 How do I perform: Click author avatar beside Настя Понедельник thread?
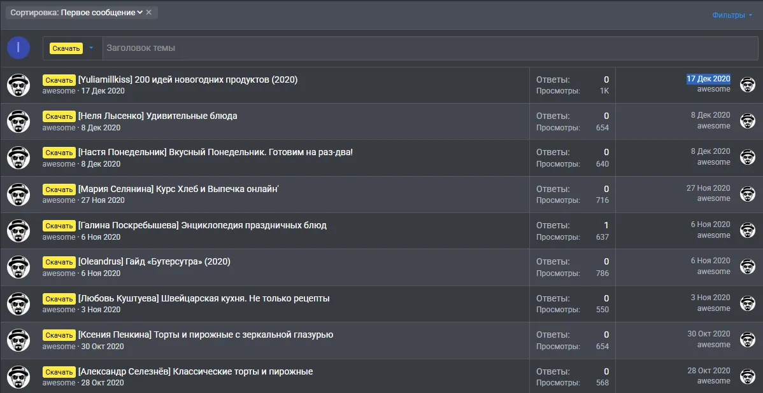[x=18, y=158]
